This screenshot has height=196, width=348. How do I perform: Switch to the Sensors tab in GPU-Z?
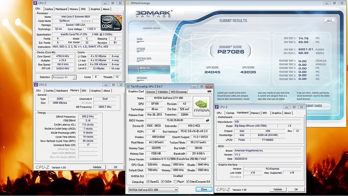pyautogui.click(x=151, y=92)
